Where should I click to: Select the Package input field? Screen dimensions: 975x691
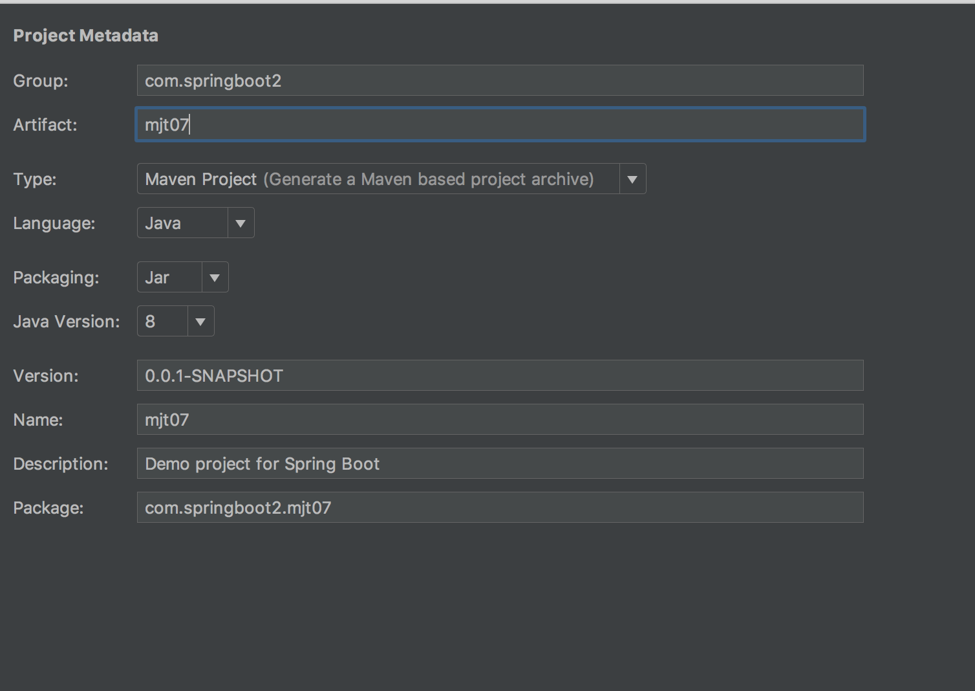click(500, 508)
